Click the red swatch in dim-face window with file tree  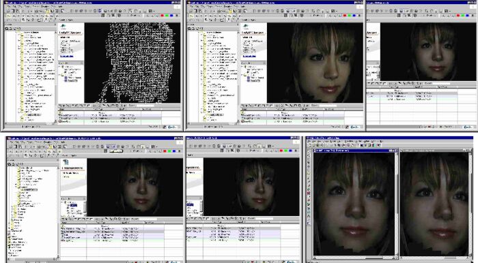(x=165, y=151)
